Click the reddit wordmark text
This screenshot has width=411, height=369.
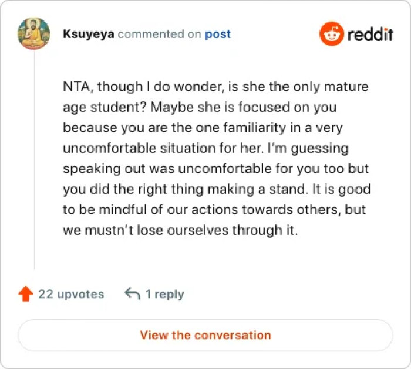[x=370, y=35]
